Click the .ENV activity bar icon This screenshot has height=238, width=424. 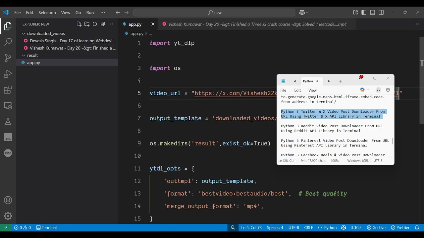click(8, 138)
